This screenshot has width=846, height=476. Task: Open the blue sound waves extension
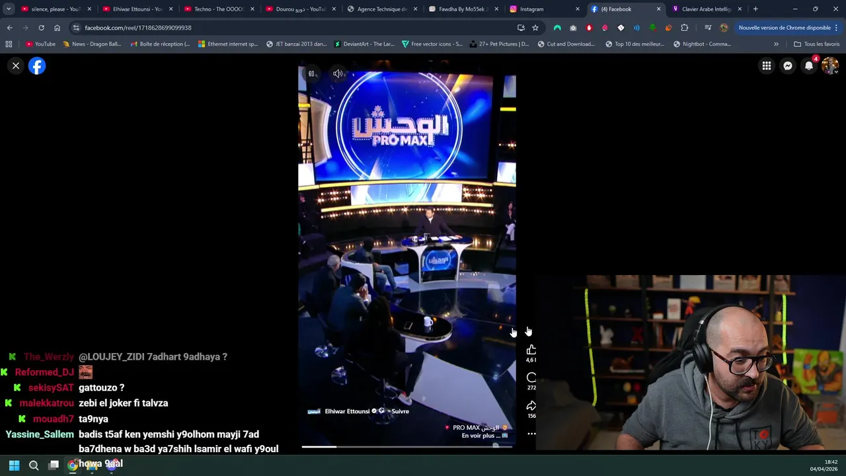[x=636, y=28]
